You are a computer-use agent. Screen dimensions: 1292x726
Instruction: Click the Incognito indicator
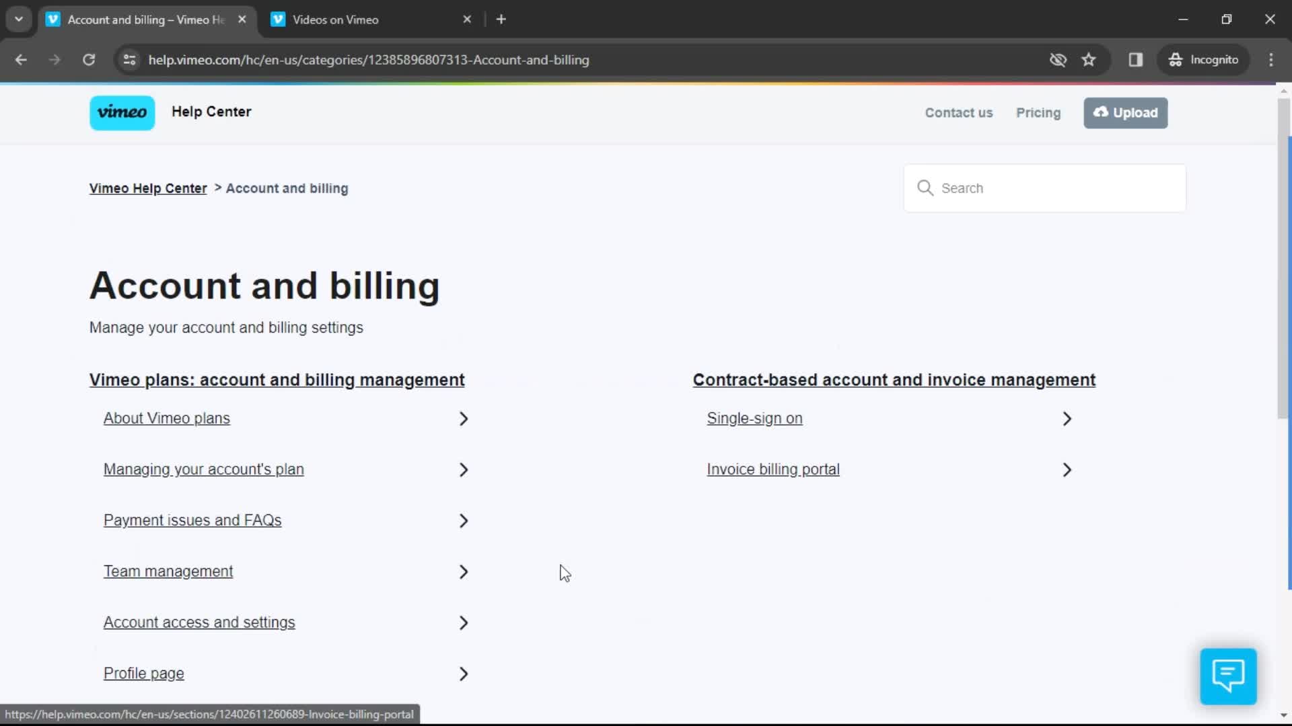click(1204, 60)
